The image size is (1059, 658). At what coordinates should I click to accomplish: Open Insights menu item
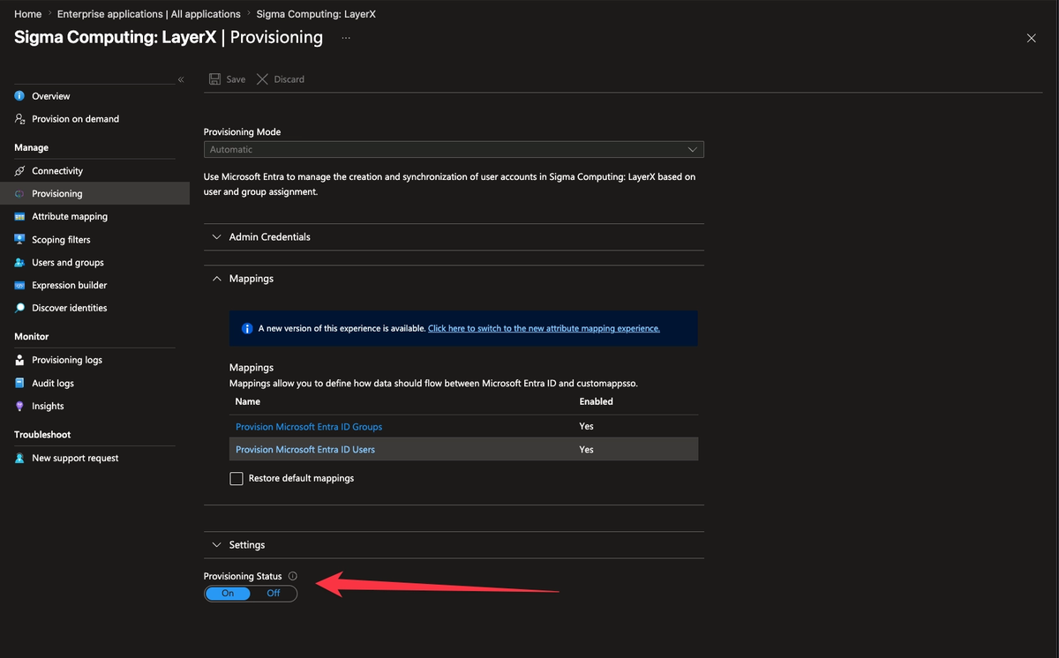(48, 407)
